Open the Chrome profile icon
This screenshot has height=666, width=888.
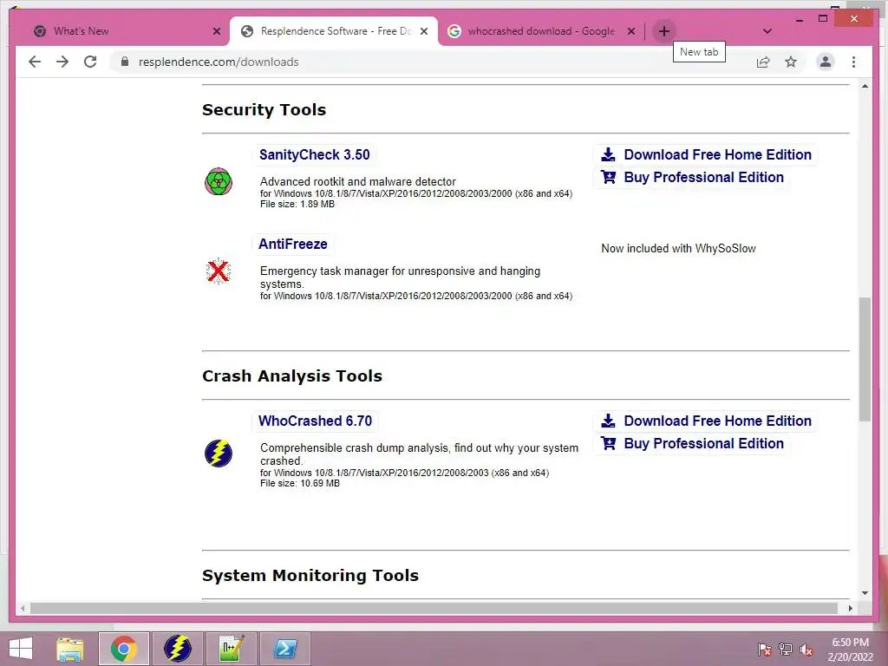click(826, 62)
